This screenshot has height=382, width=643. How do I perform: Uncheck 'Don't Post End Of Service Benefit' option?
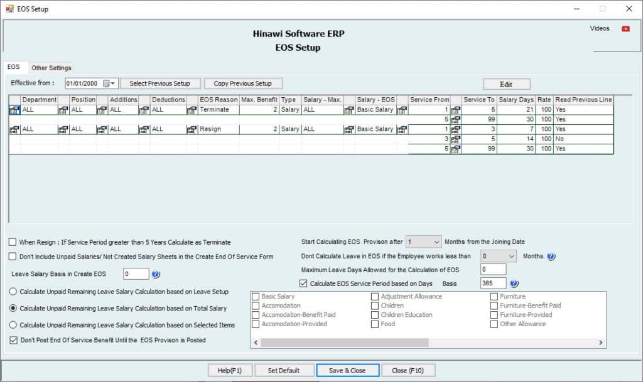(x=14, y=340)
